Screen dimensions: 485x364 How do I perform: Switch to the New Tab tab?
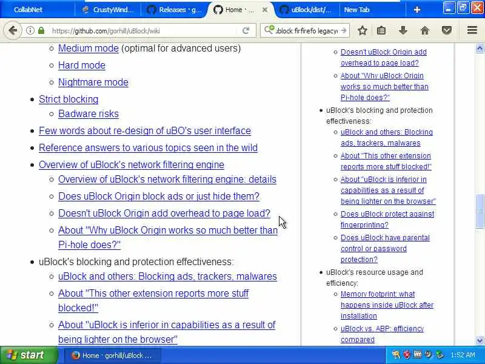click(372, 10)
